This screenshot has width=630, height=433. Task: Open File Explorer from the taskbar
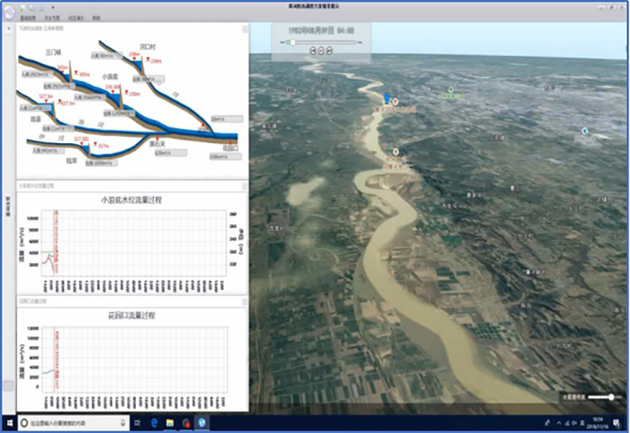click(x=169, y=422)
